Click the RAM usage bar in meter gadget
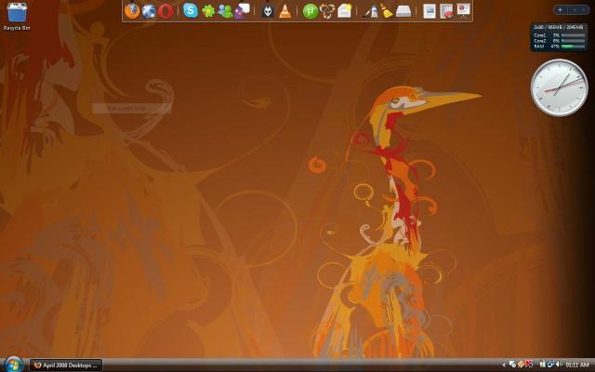The image size is (595, 372). 573,46
